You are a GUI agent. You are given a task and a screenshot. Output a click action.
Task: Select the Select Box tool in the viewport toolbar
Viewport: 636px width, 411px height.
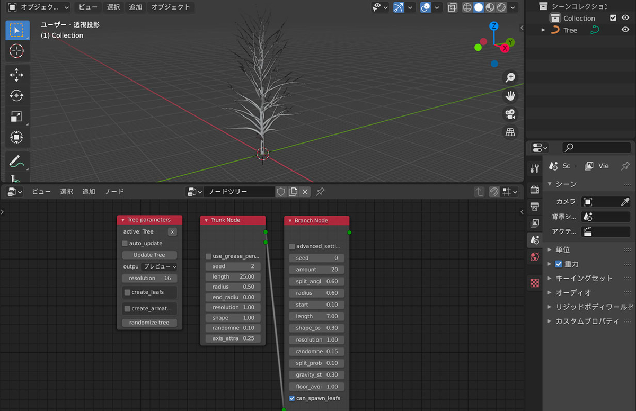(17, 30)
